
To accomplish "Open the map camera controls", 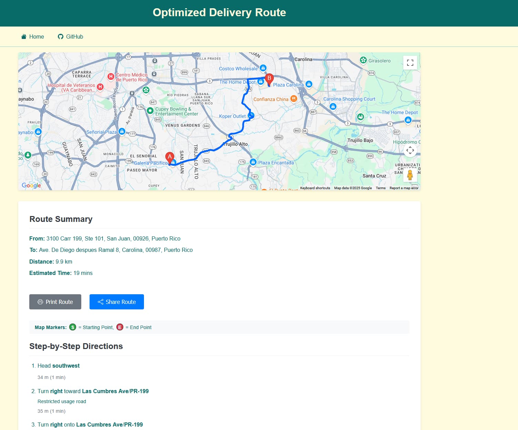I will (x=410, y=150).
